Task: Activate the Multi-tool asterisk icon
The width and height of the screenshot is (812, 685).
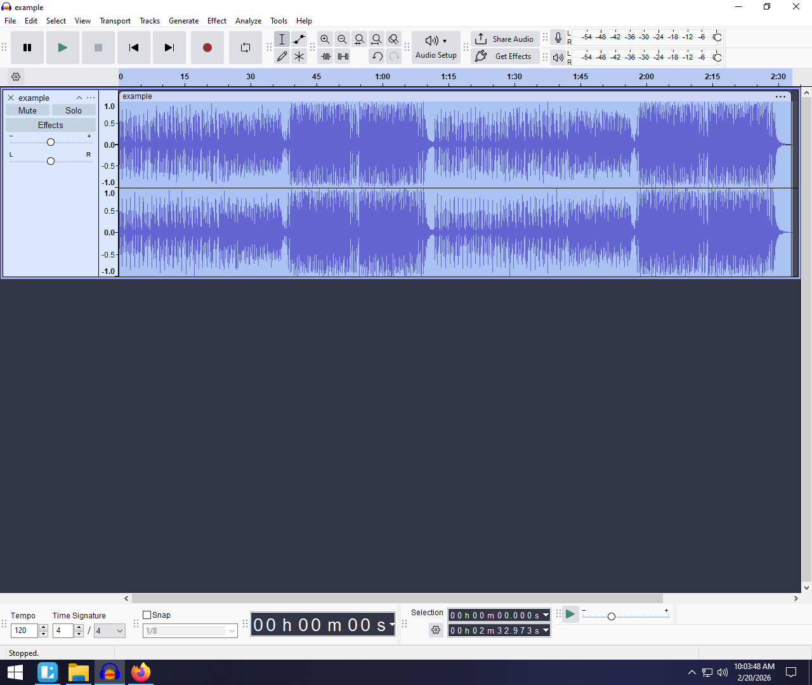Action: 299,56
